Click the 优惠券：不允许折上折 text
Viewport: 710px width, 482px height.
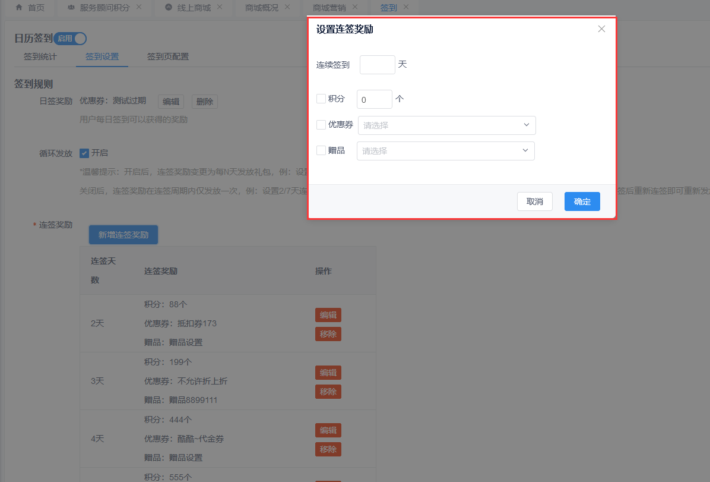pos(186,381)
